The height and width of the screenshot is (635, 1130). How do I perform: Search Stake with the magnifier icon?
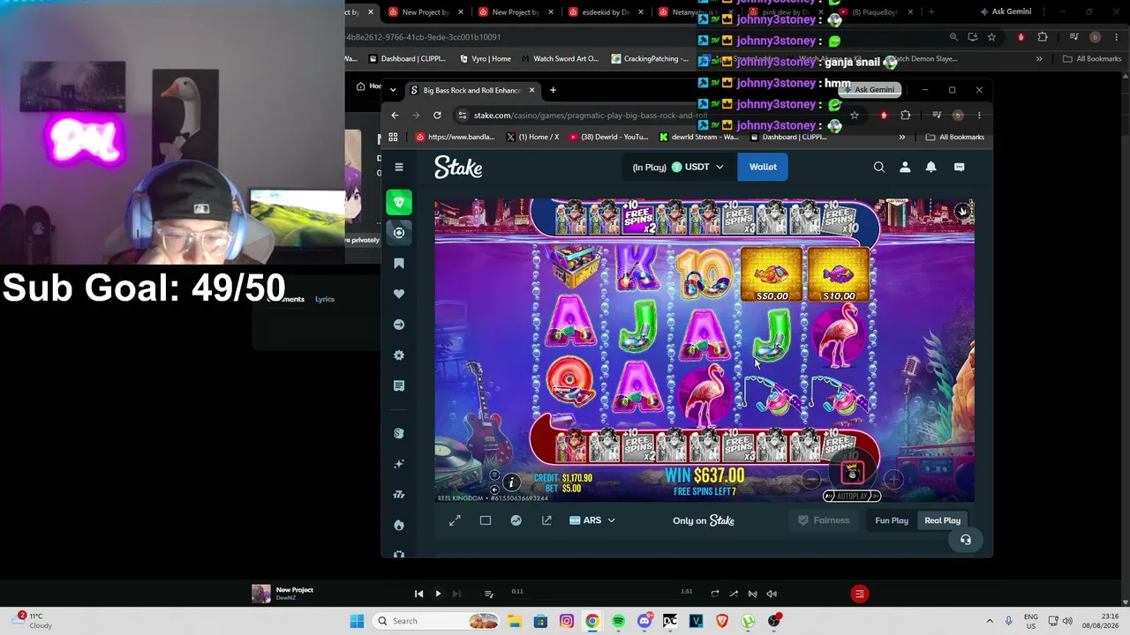click(878, 167)
